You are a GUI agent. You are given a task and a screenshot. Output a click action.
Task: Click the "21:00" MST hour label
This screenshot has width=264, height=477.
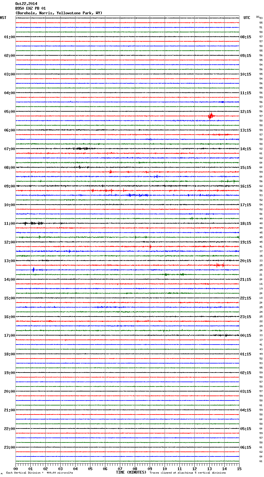[x=9, y=410]
